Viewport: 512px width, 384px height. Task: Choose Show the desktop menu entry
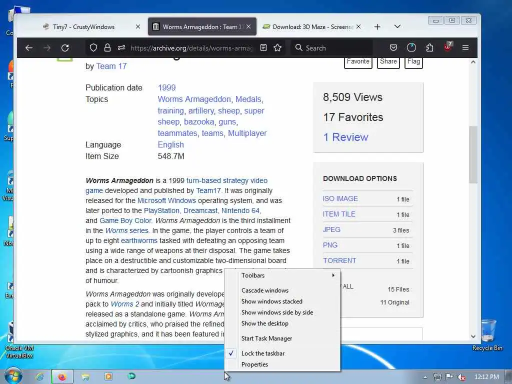click(x=282, y=323)
